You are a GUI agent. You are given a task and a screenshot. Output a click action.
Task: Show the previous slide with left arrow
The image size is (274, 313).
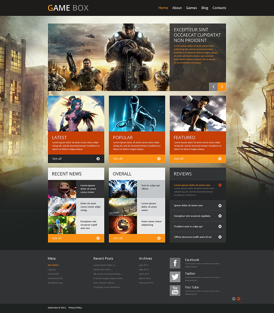click(x=213, y=87)
